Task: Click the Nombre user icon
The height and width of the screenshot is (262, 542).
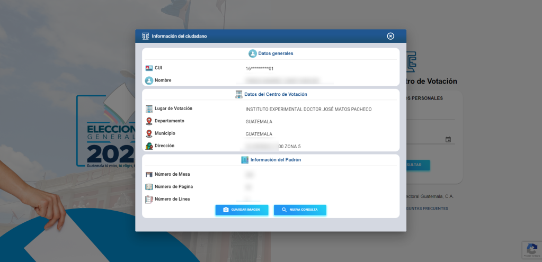Action: pyautogui.click(x=149, y=80)
